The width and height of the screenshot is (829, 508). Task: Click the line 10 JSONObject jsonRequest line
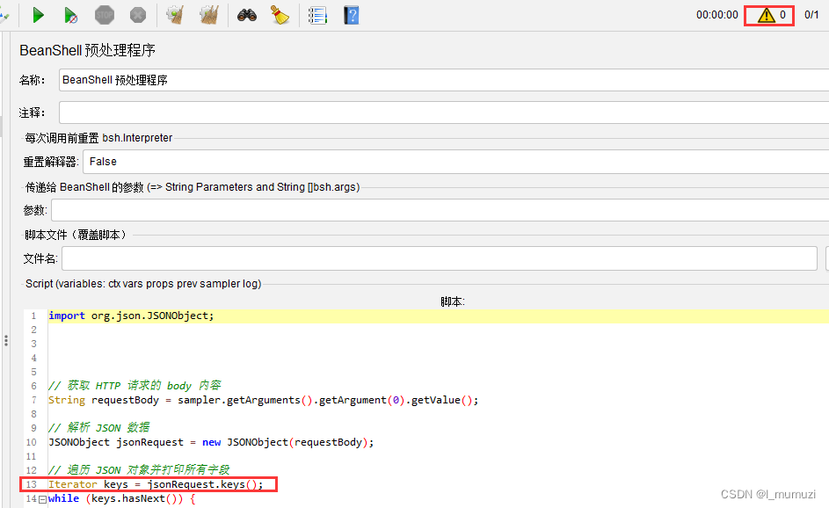[x=211, y=442]
